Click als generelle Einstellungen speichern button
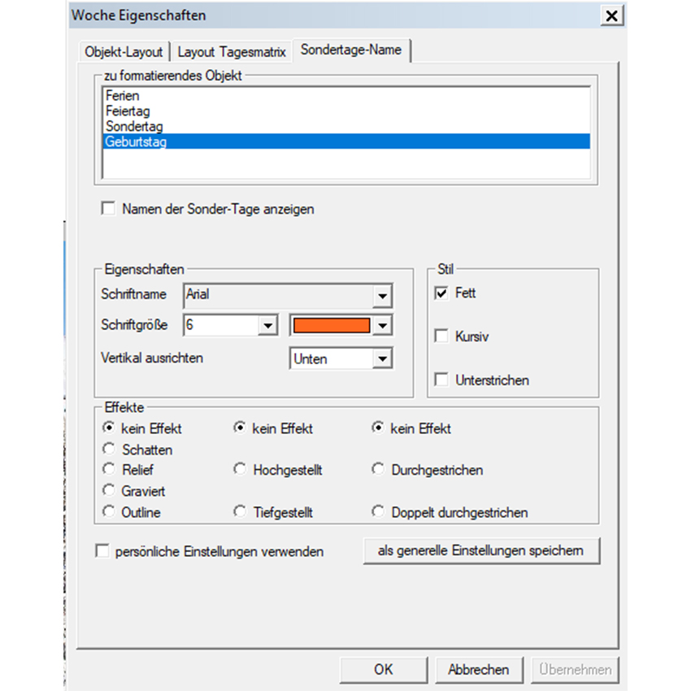691x691 pixels. click(480, 550)
